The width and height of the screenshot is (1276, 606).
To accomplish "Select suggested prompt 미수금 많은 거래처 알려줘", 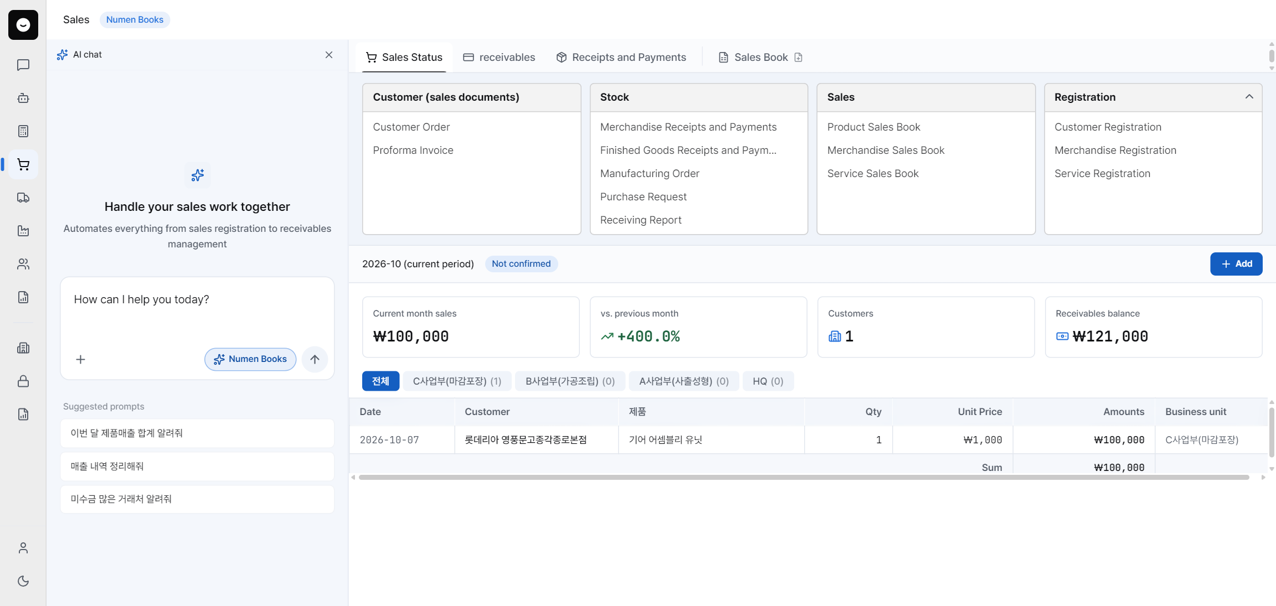I will [197, 499].
